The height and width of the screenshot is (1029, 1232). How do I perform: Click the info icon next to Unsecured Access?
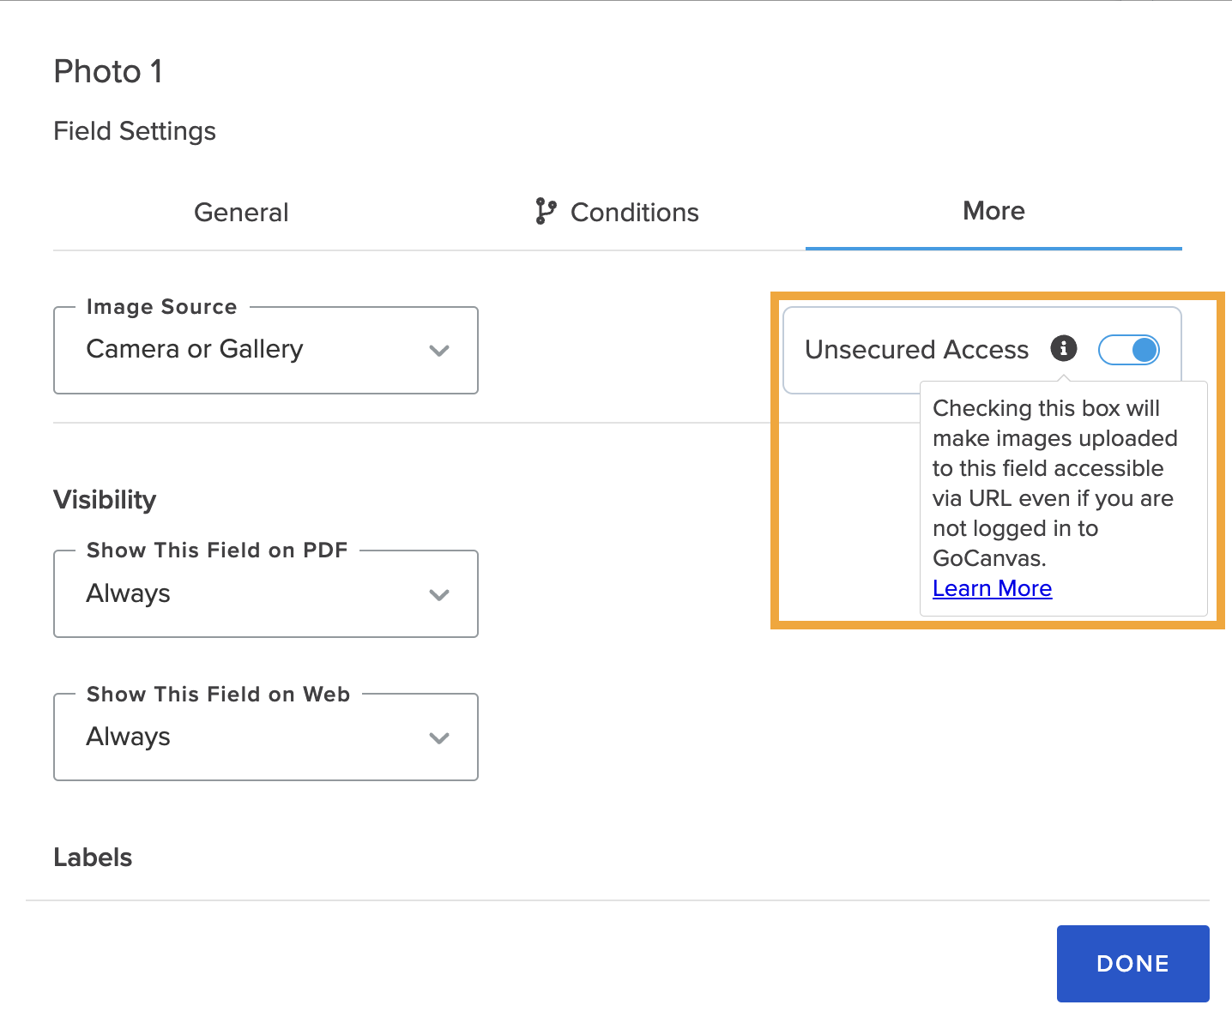[1064, 349]
